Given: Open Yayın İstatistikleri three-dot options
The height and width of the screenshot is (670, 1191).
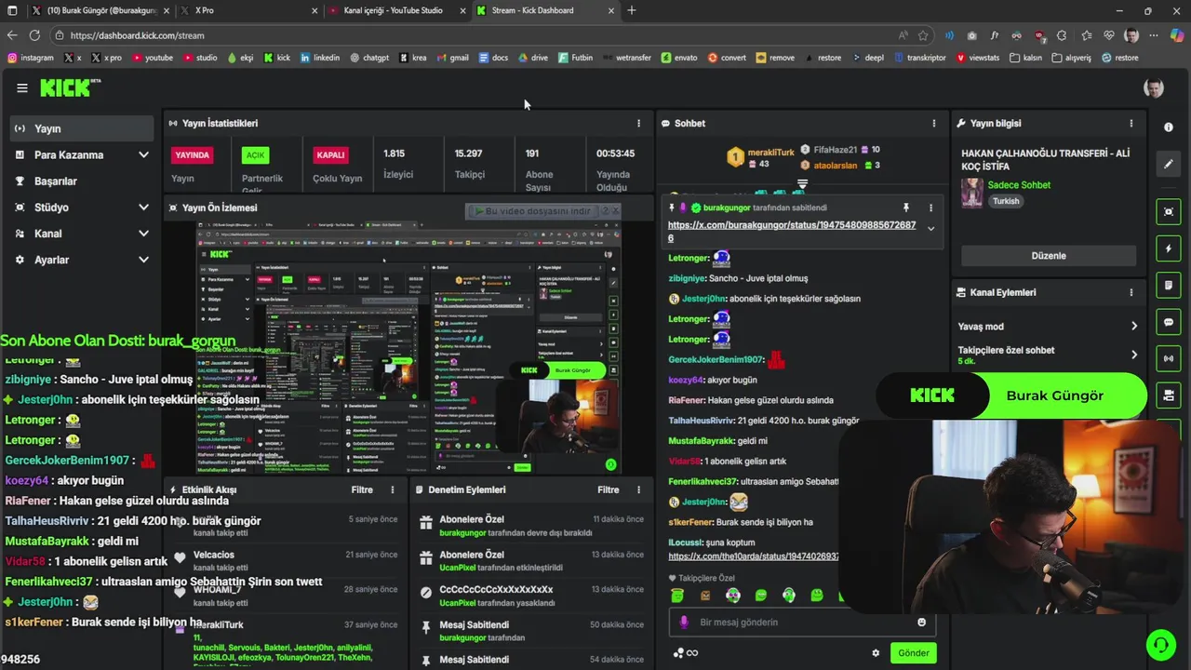Looking at the screenshot, I should point(638,123).
